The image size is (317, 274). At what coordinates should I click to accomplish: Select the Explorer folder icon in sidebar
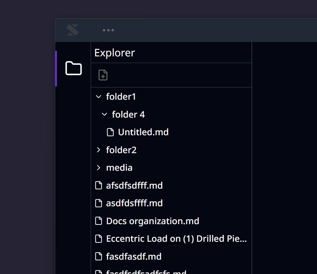click(74, 68)
